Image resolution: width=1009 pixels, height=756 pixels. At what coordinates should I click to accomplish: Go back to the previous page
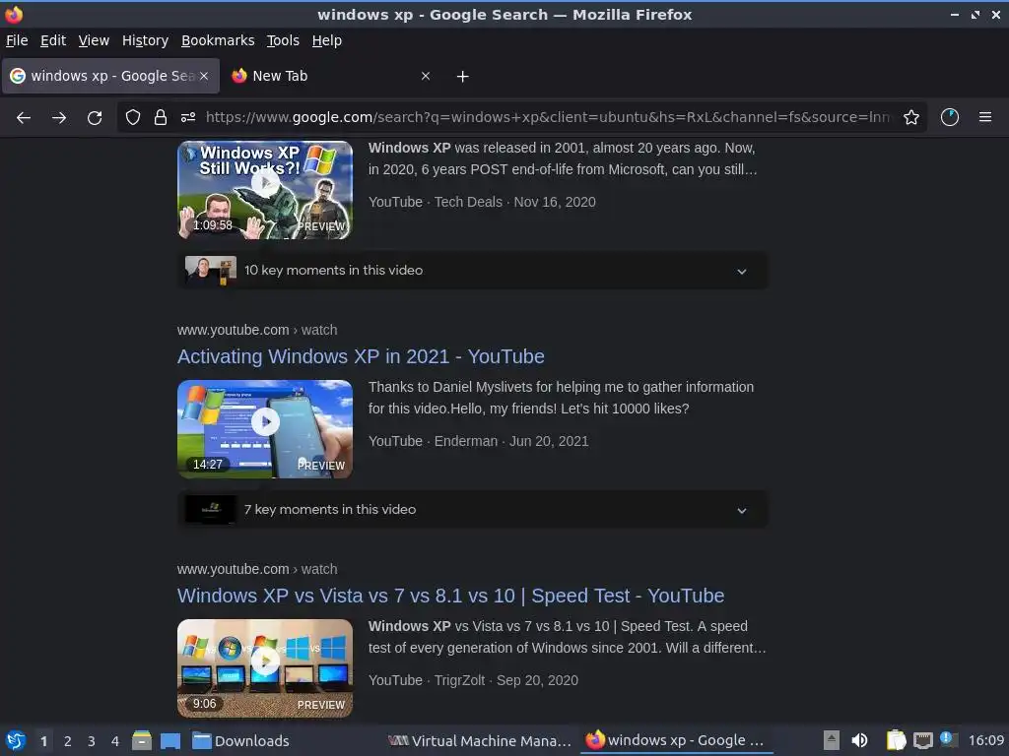coord(24,118)
